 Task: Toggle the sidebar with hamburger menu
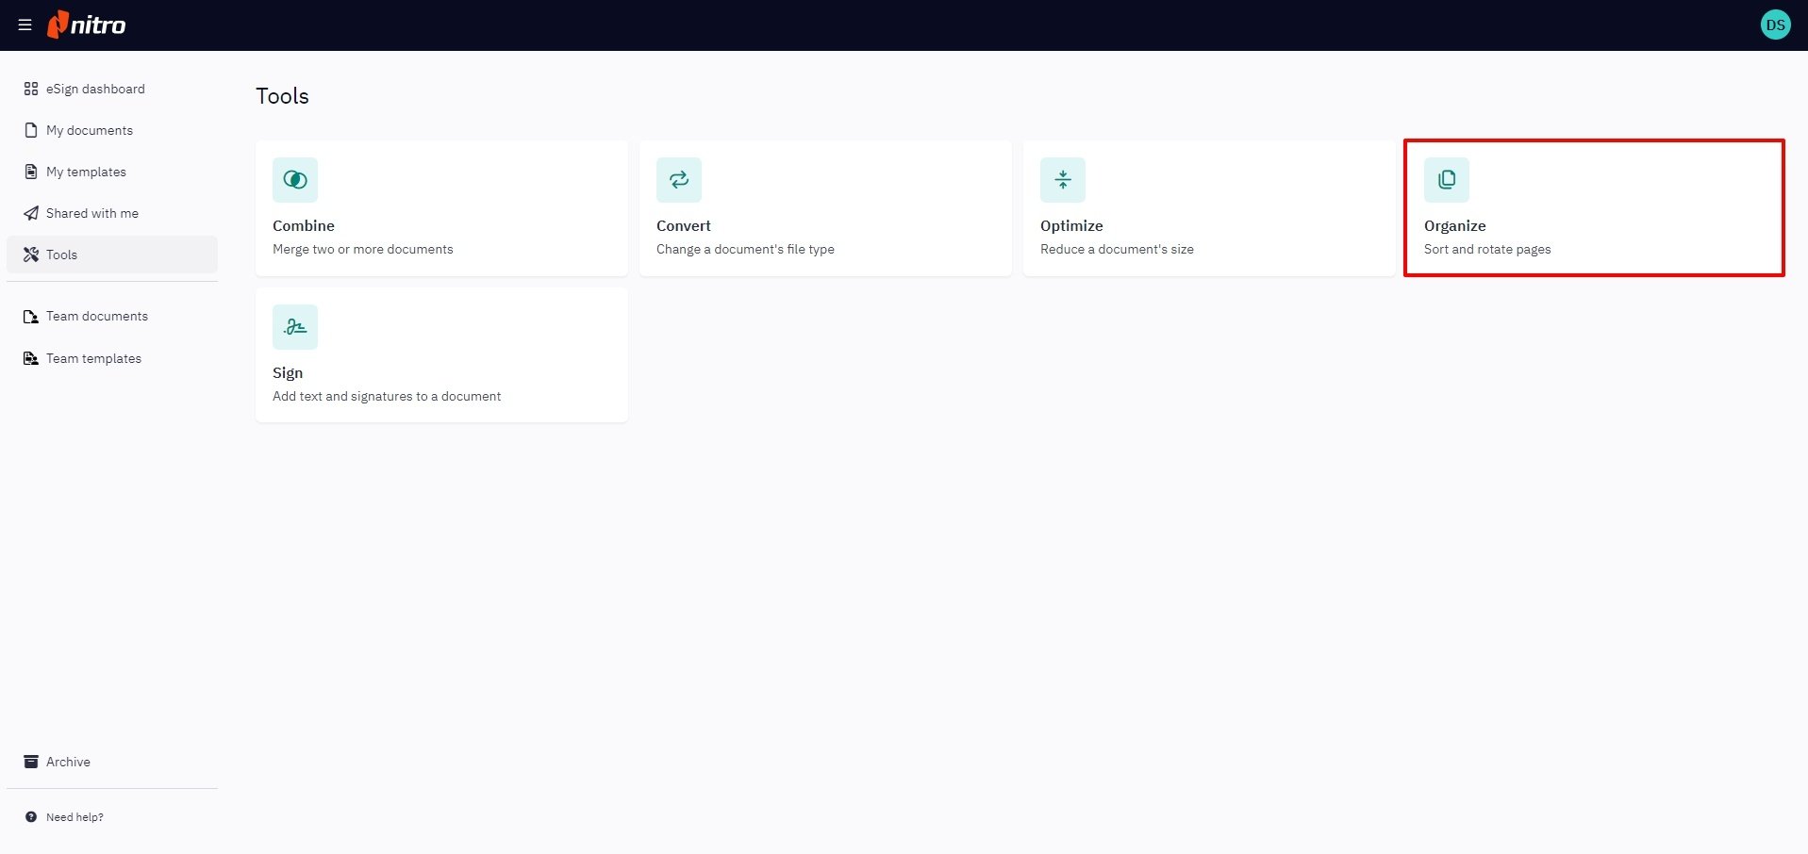pos(25,25)
